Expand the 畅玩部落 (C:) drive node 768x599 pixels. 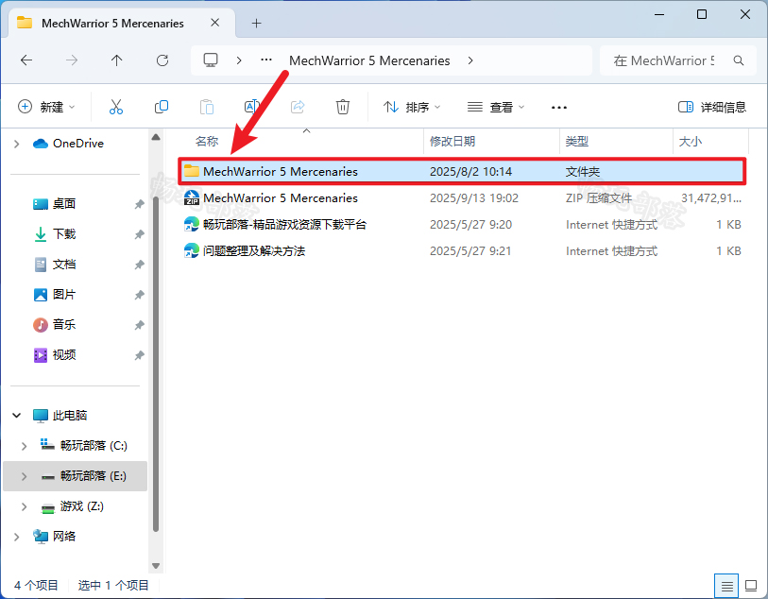pos(24,446)
